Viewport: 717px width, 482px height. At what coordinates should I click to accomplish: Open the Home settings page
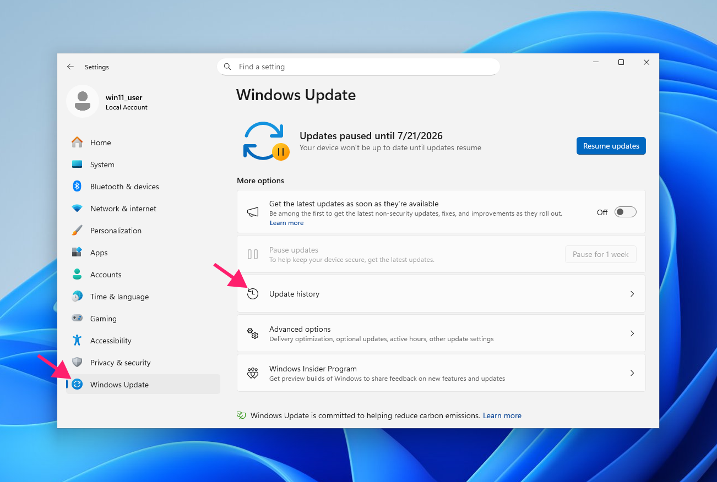(143, 143)
